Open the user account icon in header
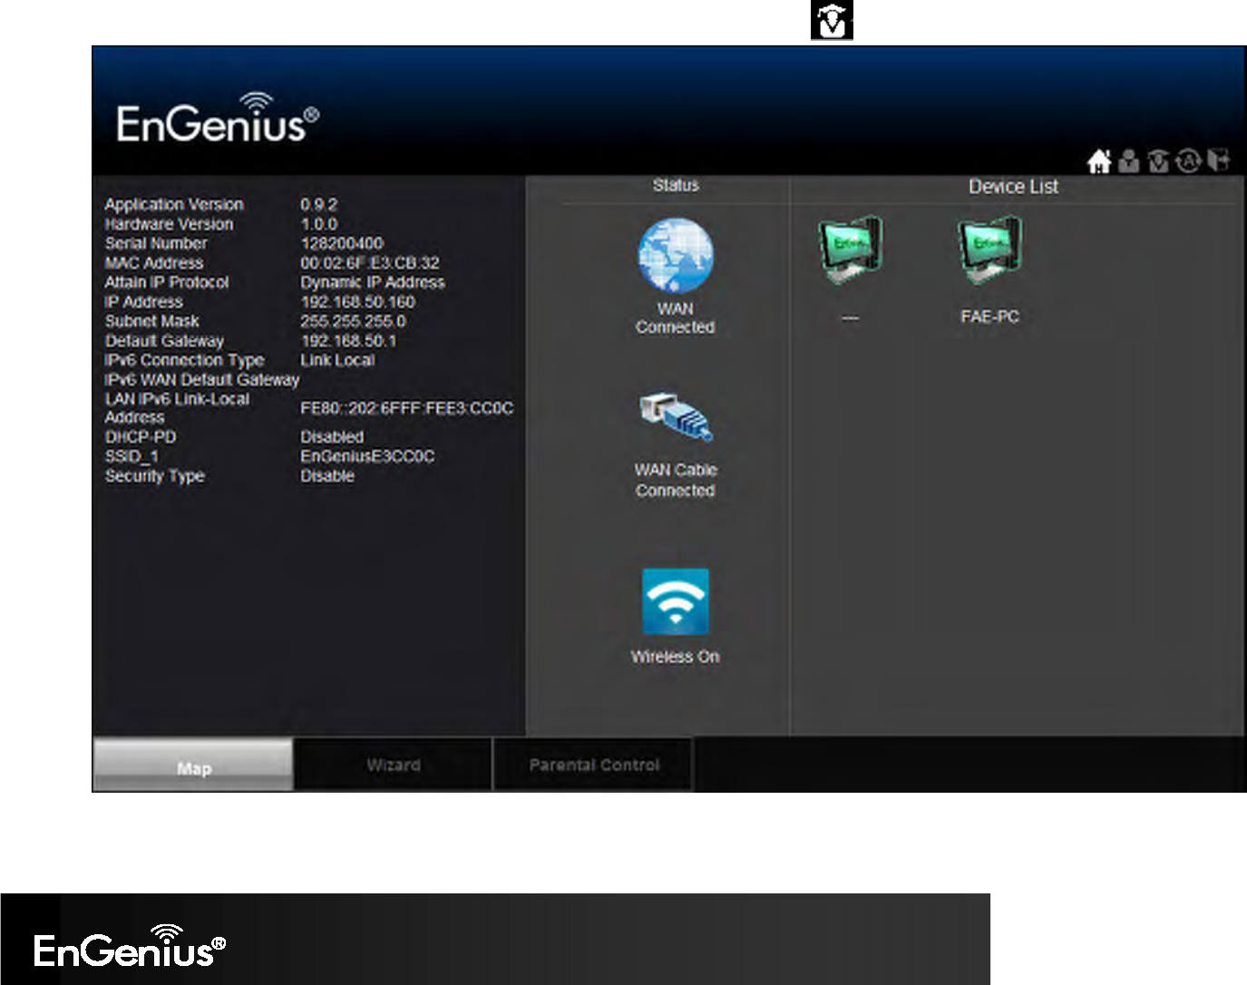This screenshot has height=985, width=1247. click(1128, 161)
